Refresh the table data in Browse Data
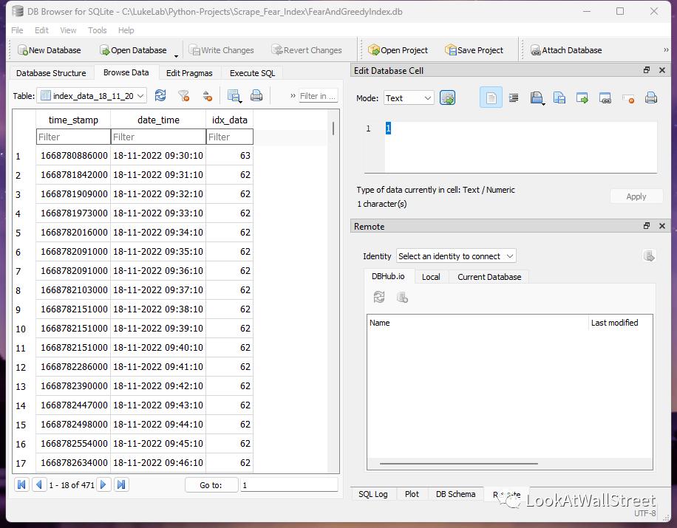 click(x=160, y=96)
